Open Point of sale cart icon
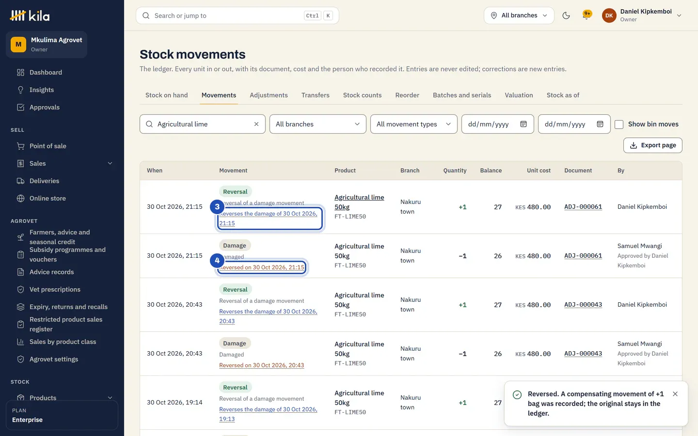The height and width of the screenshot is (436, 698). [x=20, y=146]
